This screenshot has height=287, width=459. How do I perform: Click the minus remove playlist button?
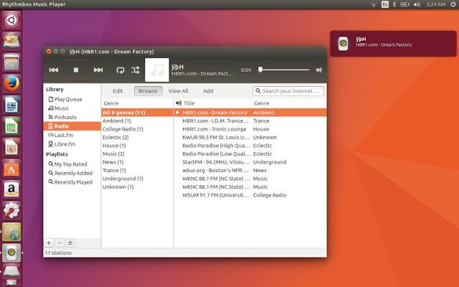pos(60,243)
